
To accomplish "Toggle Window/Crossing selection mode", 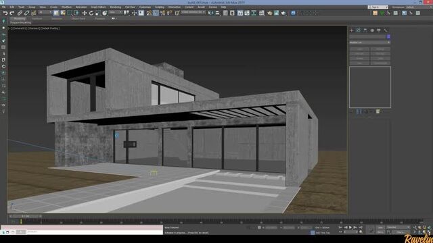I will (76, 13).
